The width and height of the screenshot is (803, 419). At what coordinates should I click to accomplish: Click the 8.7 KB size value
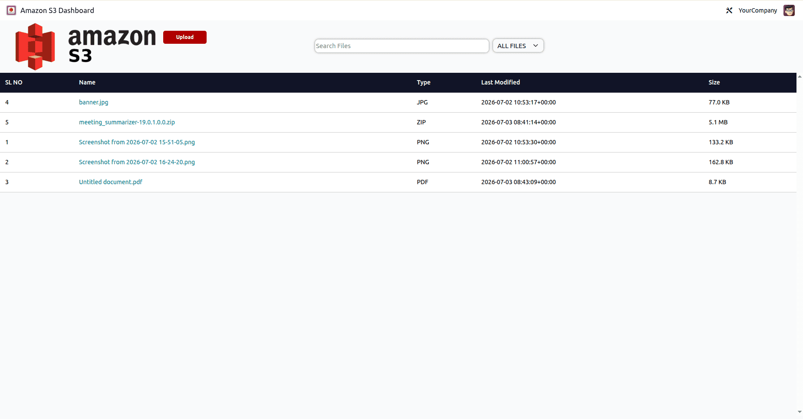point(717,182)
